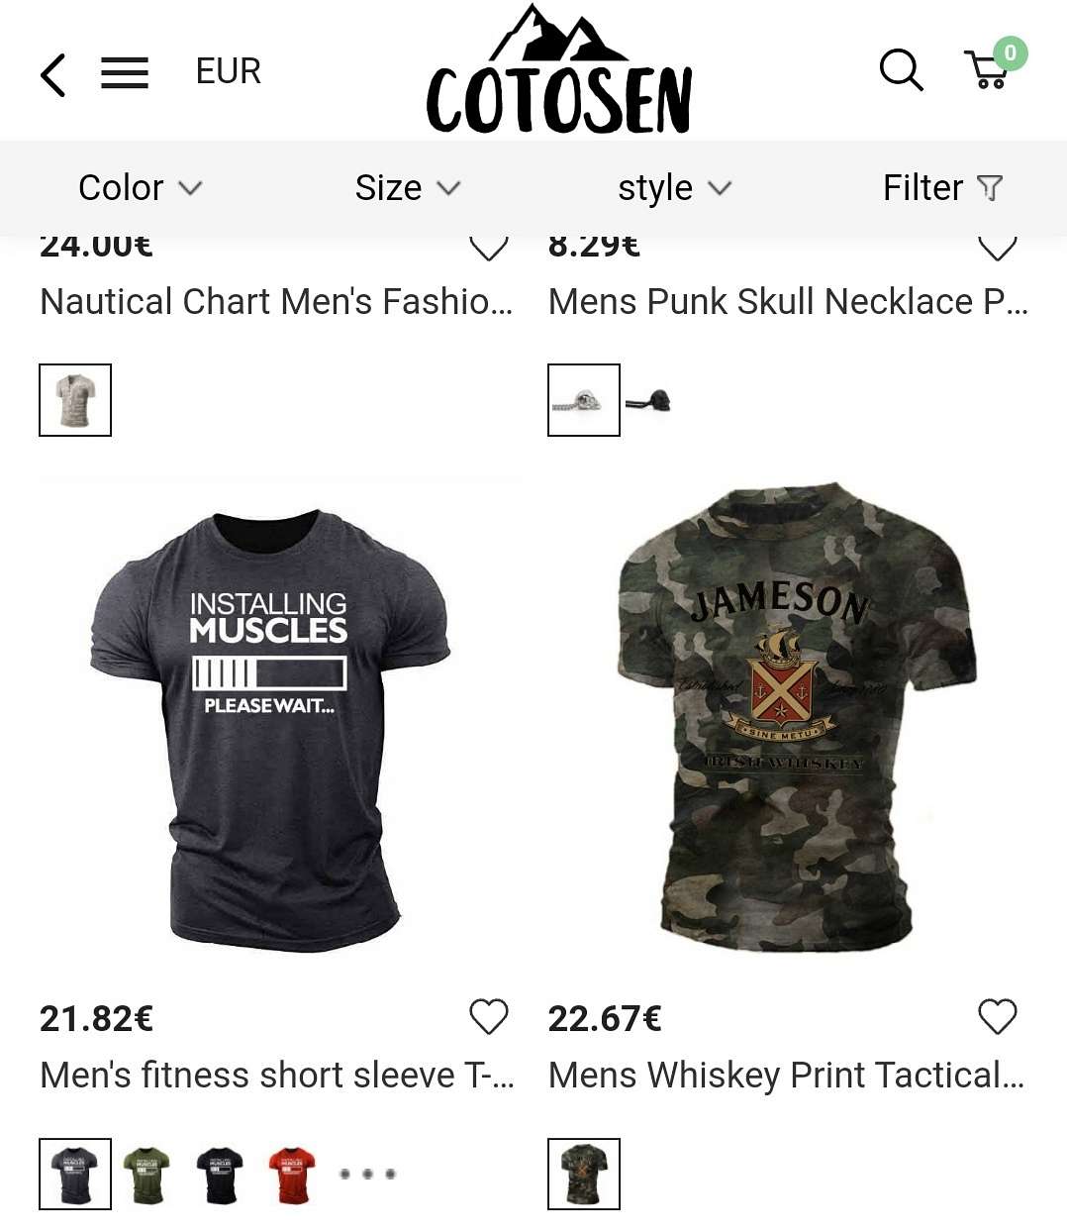Select the red fitness T-shirt color swatch
This screenshot has height=1232, width=1067.
pyautogui.click(x=293, y=1175)
